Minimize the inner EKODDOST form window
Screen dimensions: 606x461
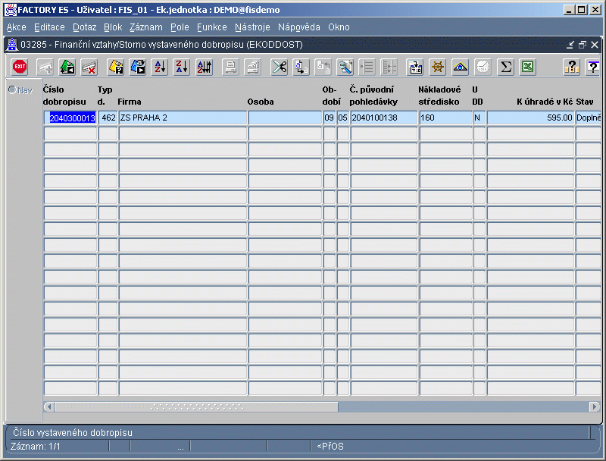570,45
